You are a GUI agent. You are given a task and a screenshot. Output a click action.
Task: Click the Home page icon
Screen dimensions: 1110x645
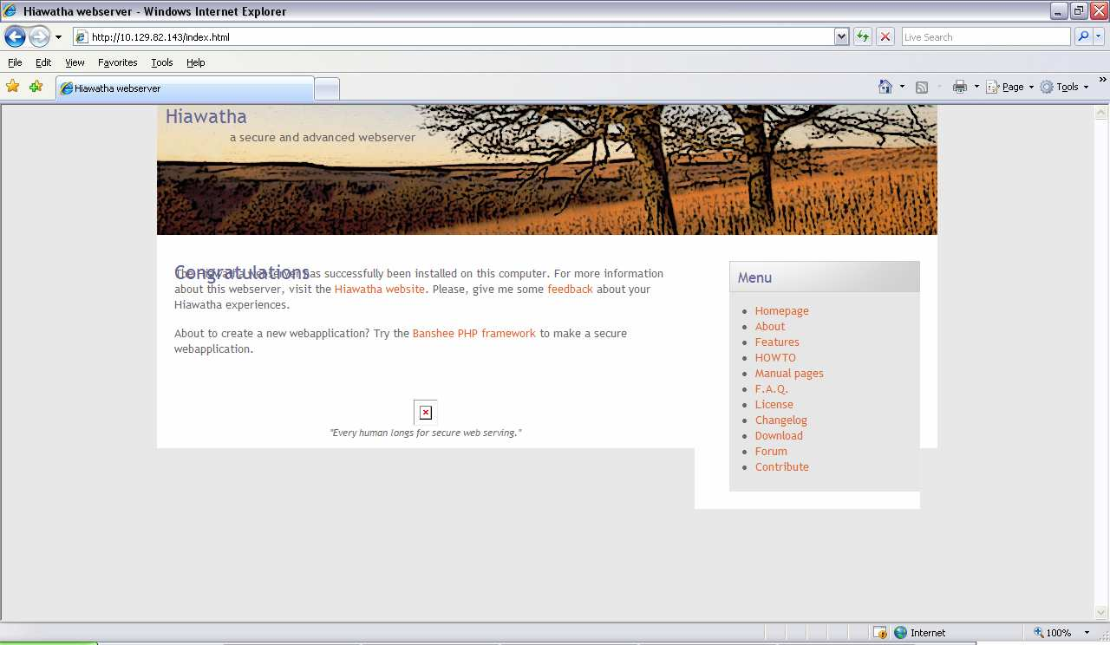click(885, 87)
